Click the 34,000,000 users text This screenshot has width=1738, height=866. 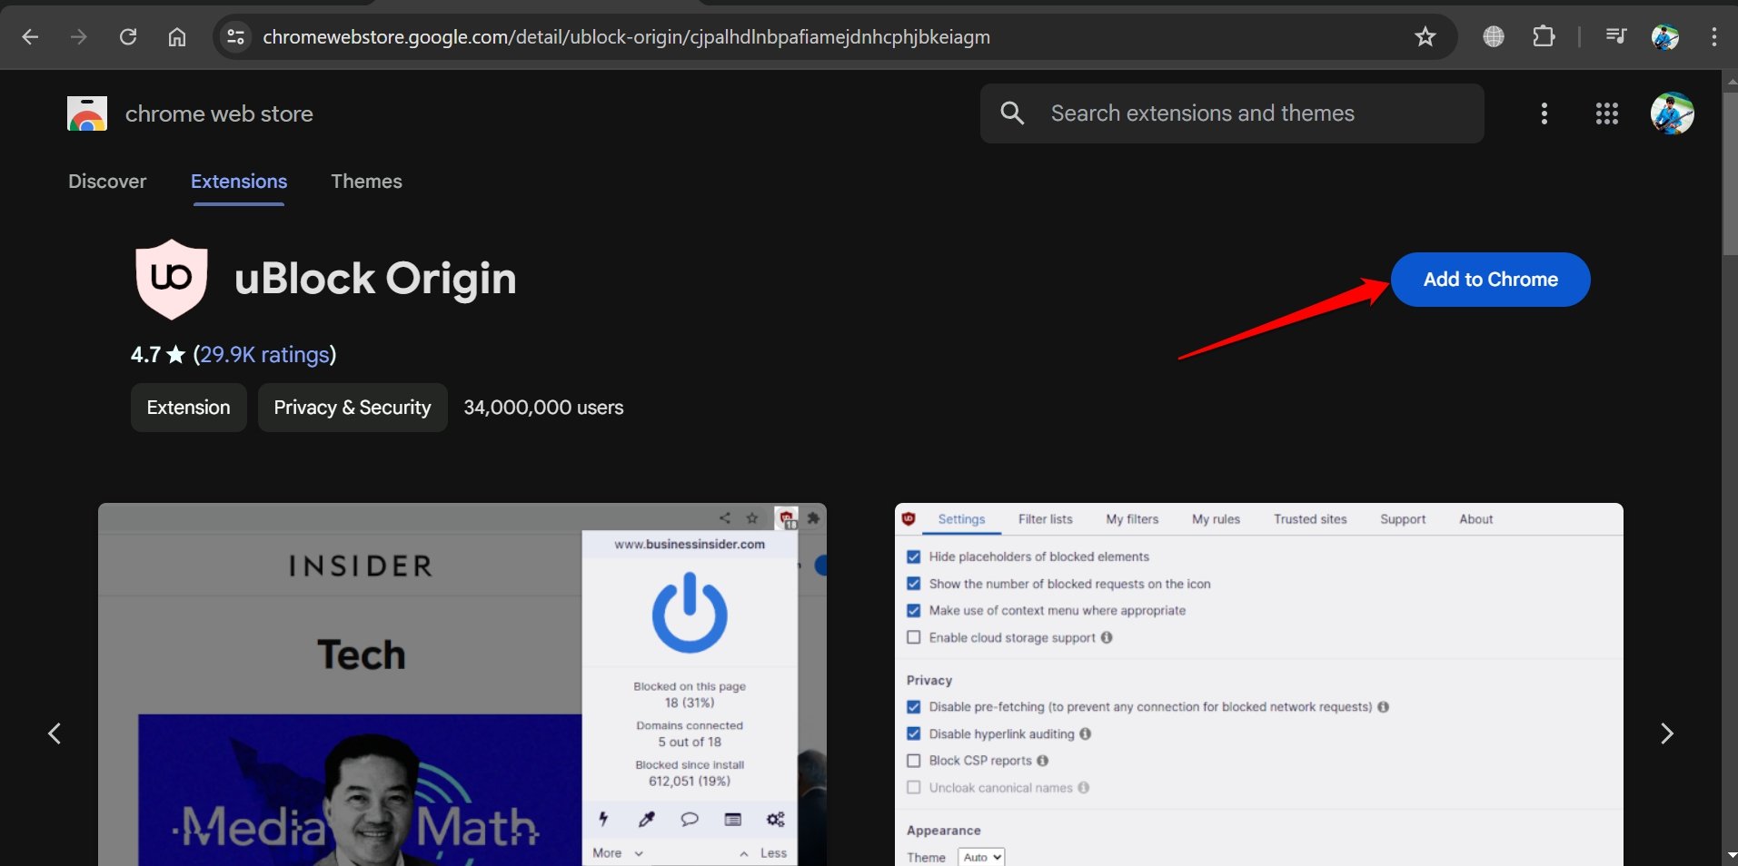coord(543,408)
